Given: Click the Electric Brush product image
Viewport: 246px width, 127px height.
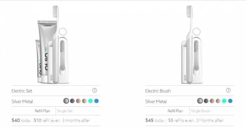Looking at the screenshot, I should (x=192, y=44).
